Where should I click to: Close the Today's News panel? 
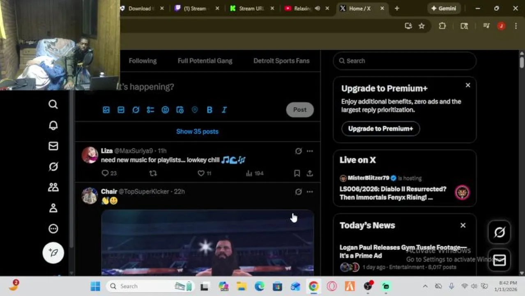tap(463, 225)
